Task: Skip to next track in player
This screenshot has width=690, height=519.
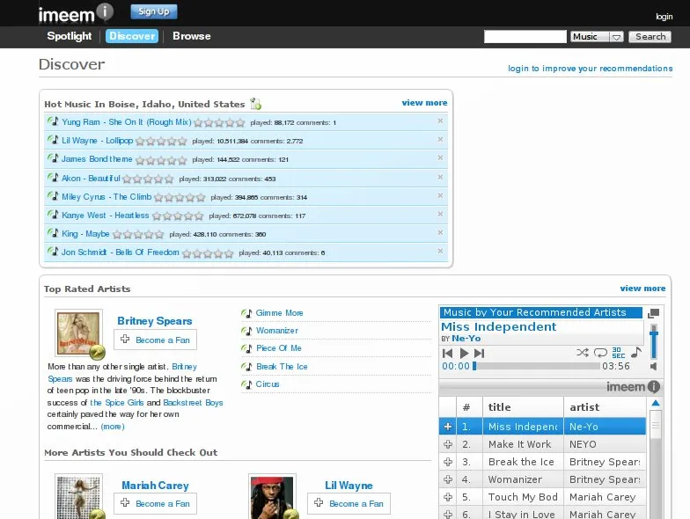Action: (x=479, y=354)
